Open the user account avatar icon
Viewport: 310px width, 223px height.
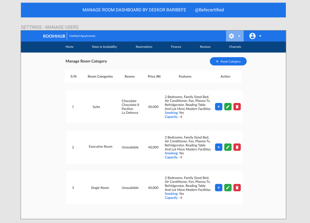coord(252,36)
